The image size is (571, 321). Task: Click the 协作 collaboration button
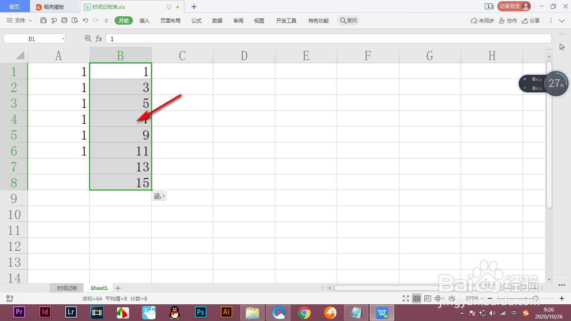coord(508,20)
